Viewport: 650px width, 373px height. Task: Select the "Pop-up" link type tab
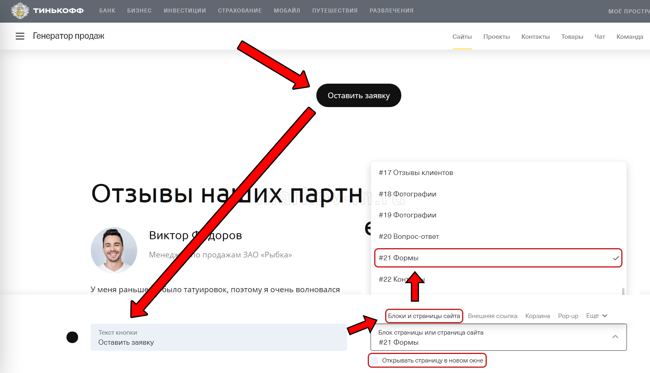point(568,316)
